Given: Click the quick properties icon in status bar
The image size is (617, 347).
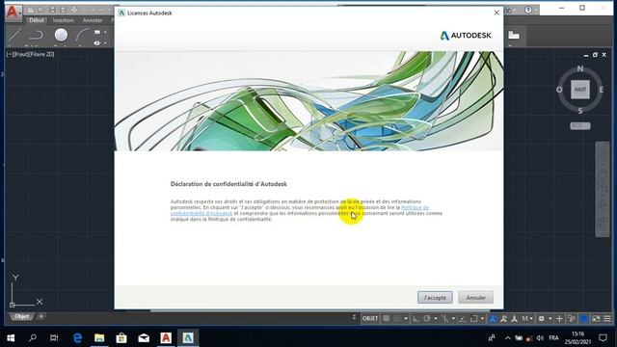Looking at the screenshot, I should 572,318.
